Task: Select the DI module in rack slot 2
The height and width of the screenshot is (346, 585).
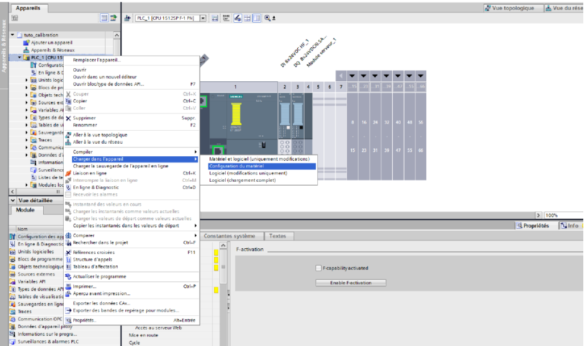Action: 285,123
